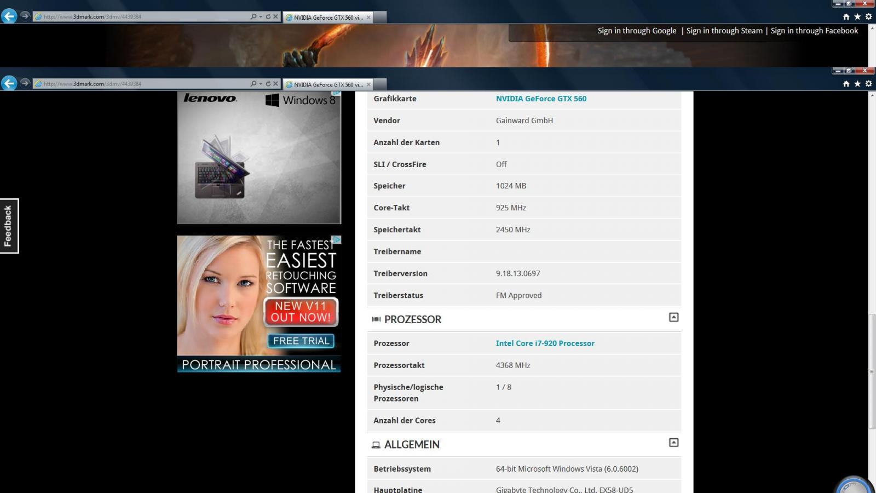Select the SLI / CrossFire value "Off"
Viewport: 876px width, 493px height.
pyautogui.click(x=502, y=164)
